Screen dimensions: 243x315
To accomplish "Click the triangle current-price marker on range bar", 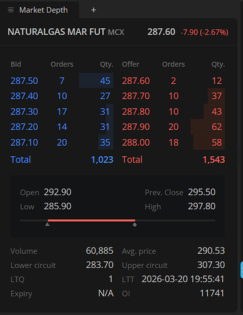I will (48, 224).
